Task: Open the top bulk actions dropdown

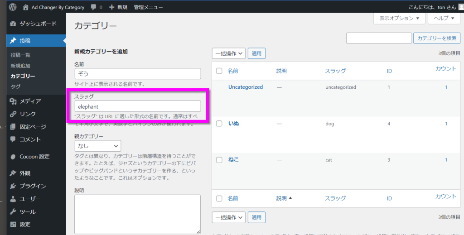Action: pyautogui.click(x=229, y=53)
